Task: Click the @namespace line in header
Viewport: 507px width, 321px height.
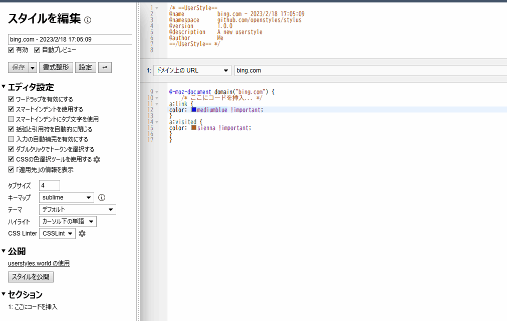Action: pos(235,20)
